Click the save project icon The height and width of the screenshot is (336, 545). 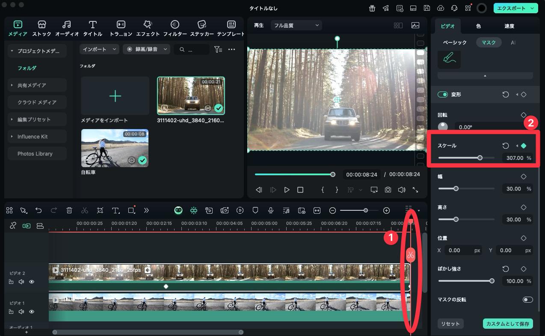tap(427, 8)
